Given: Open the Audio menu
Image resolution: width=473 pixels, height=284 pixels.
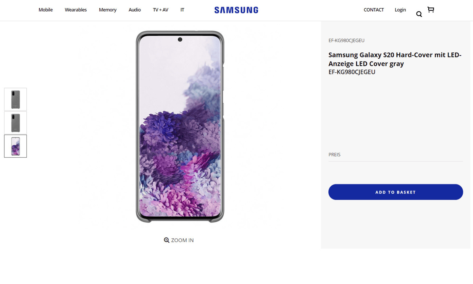Looking at the screenshot, I should click(135, 10).
